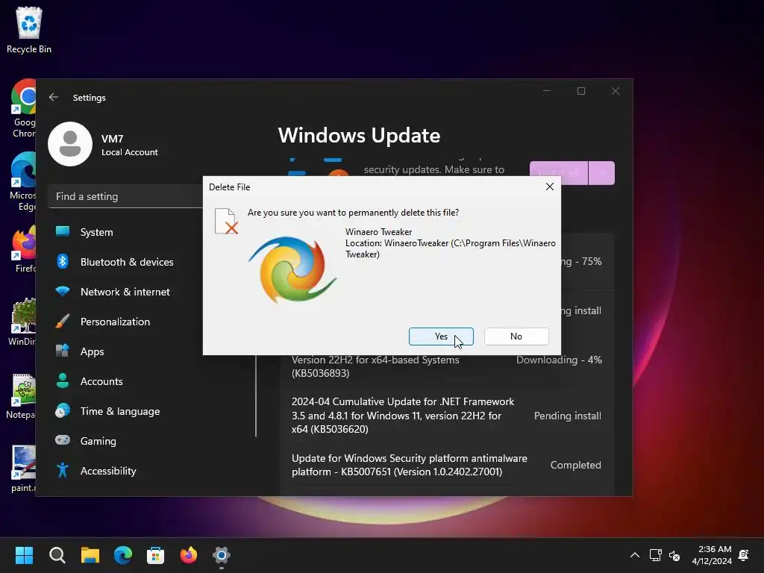This screenshot has width=764, height=573.
Task: Click the VM7 account avatar
Action: point(70,144)
